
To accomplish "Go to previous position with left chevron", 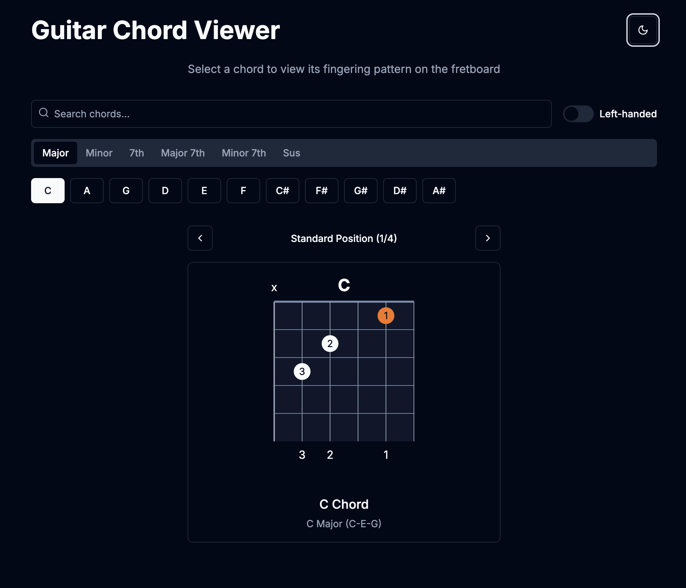I will pos(200,238).
